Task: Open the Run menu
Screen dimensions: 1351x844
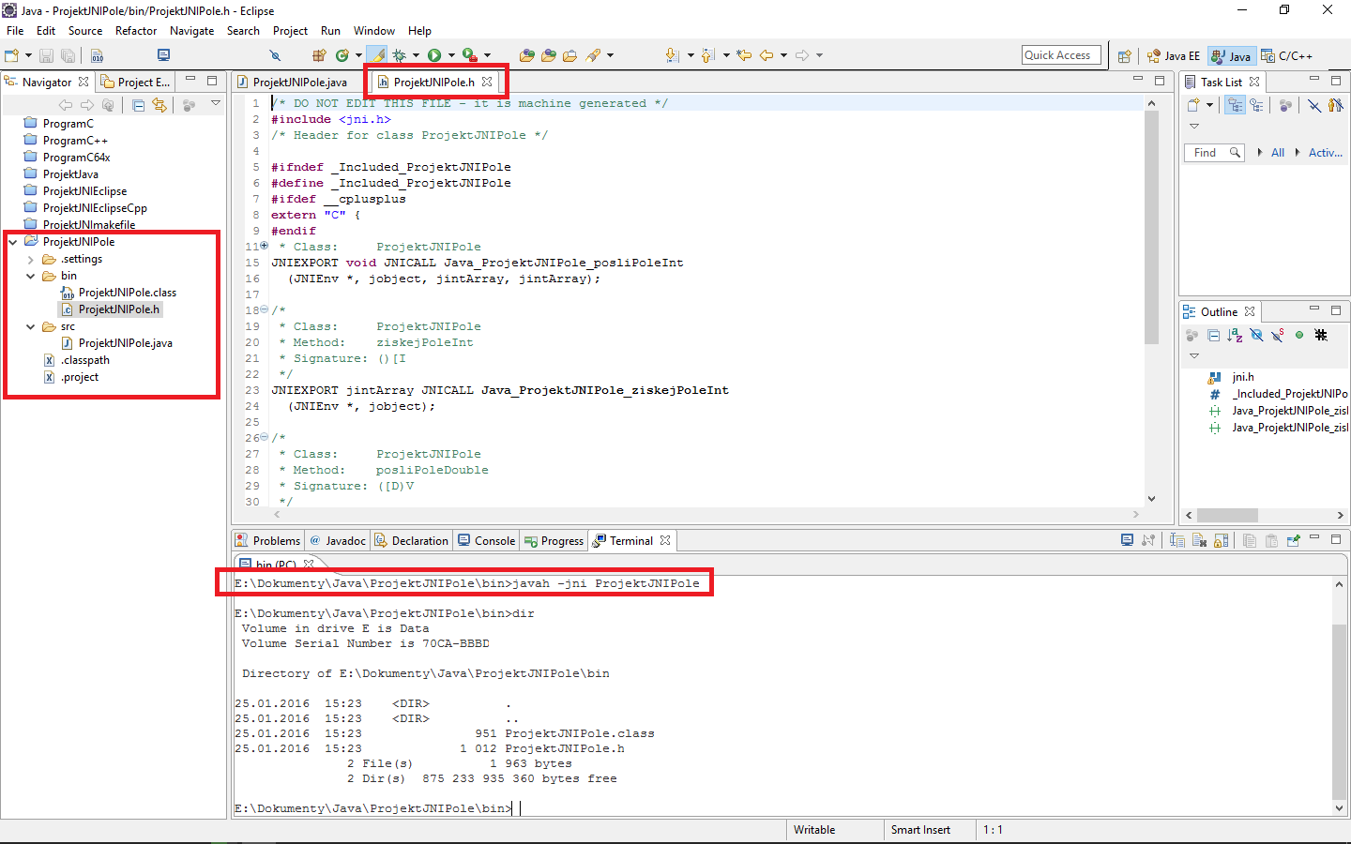Action: 329,30
